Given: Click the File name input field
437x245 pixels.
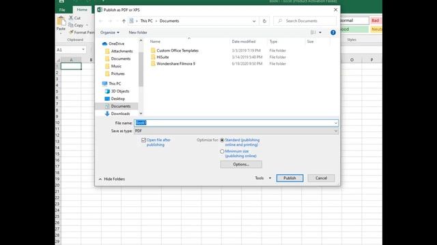Looking at the screenshot, I should coord(236,123).
